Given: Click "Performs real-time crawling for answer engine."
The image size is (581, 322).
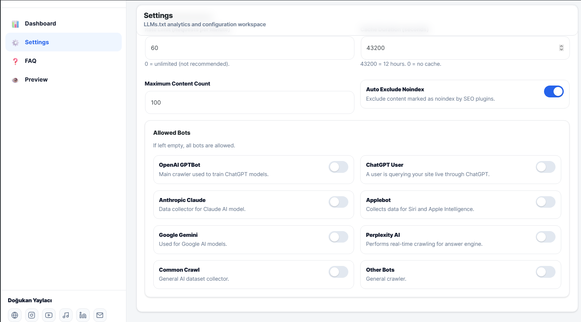Looking at the screenshot, I should [x=424, y=244].
